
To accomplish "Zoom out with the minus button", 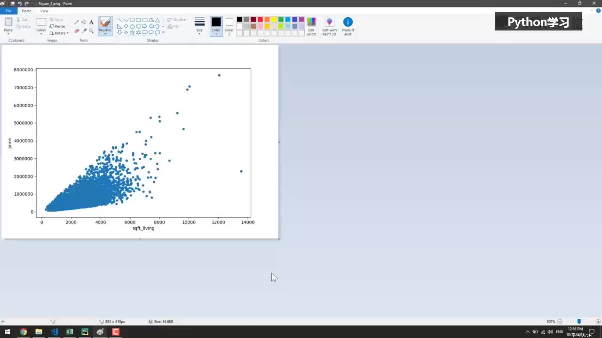I will point(560,322).
